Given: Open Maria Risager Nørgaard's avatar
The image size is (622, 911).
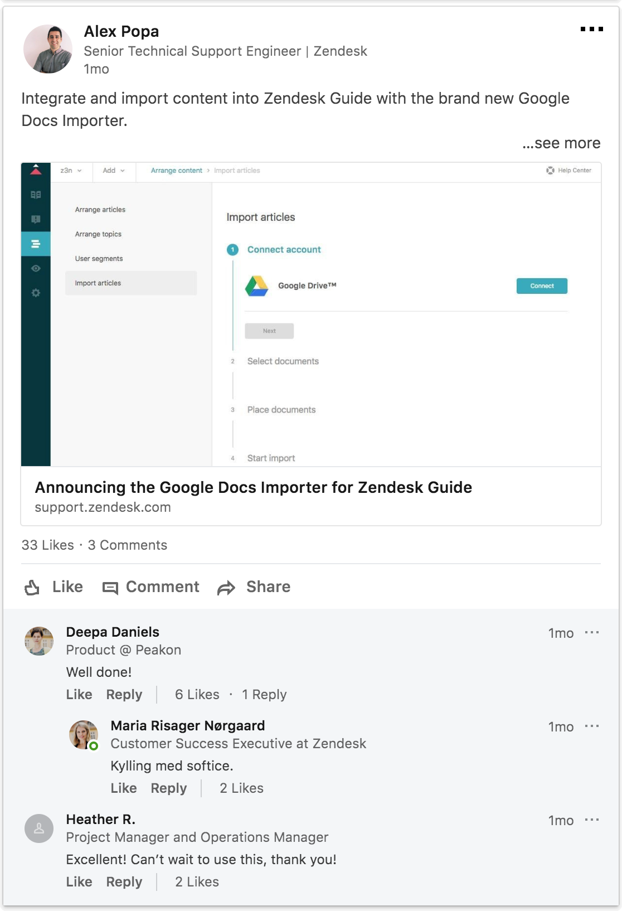Looking at the screenshot, I should (x=84, y=734).
